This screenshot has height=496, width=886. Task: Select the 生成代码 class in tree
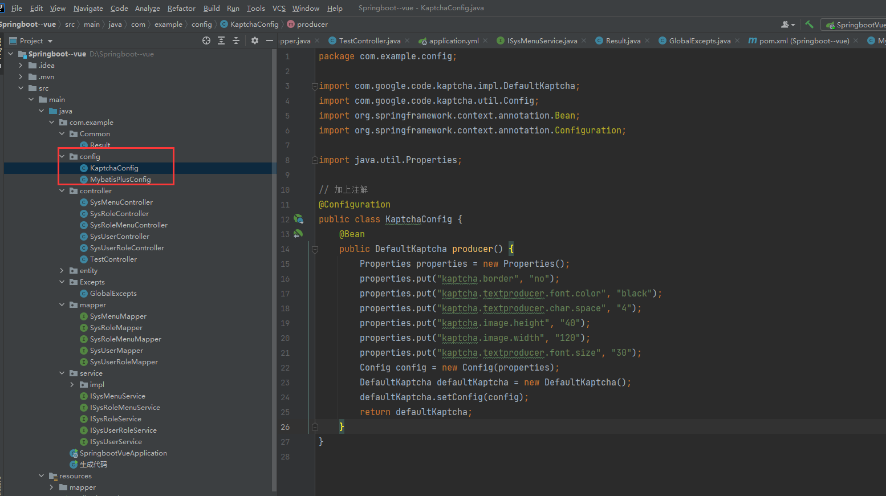(x=93, y=464)
